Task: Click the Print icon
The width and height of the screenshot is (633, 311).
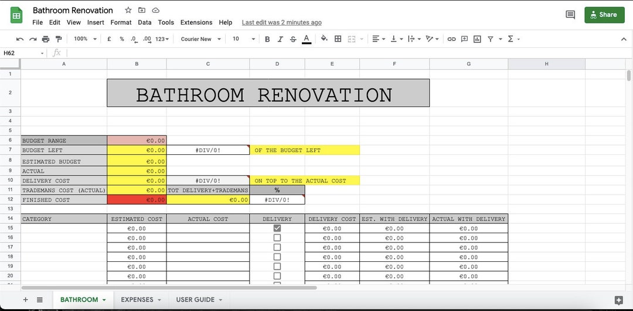Action: (x=46, y=39)
